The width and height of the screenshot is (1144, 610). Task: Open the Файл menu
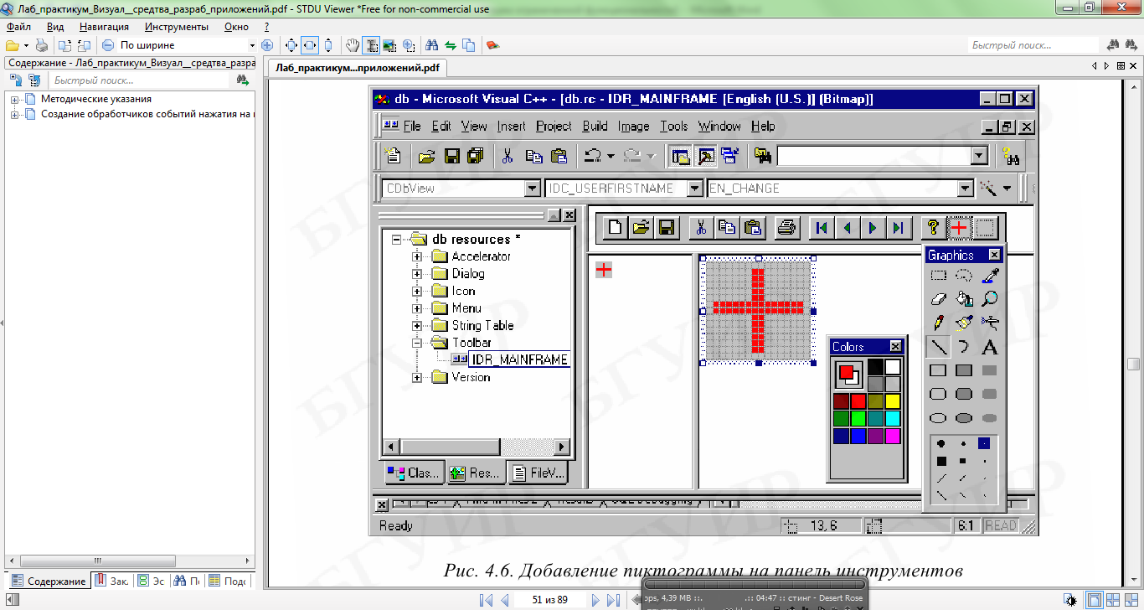point(18,27)
